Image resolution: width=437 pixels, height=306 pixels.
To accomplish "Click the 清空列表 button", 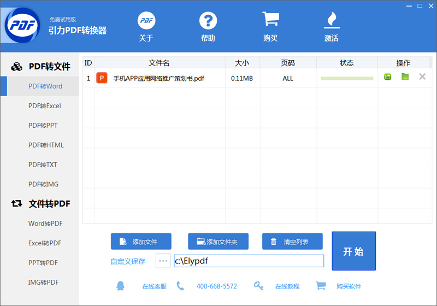I will pyautogui.click(x=292, y=242).
